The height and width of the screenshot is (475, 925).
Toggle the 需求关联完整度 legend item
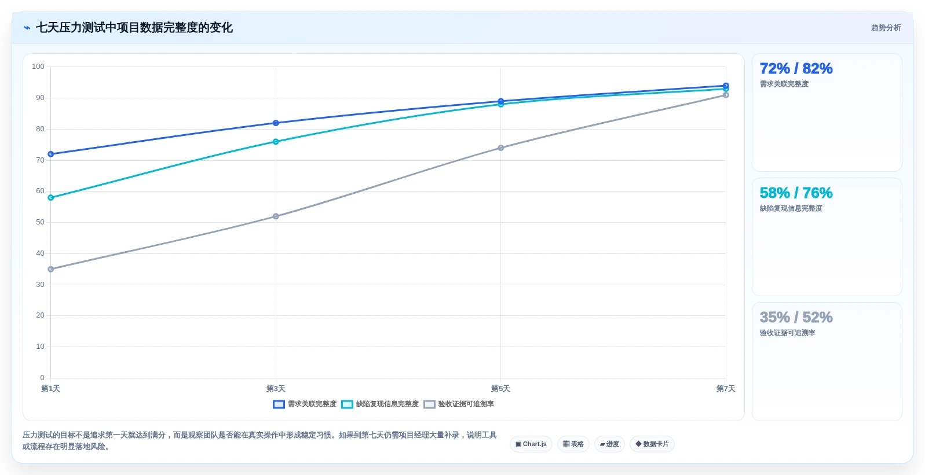pyautogui.click(x=305, y=404)
